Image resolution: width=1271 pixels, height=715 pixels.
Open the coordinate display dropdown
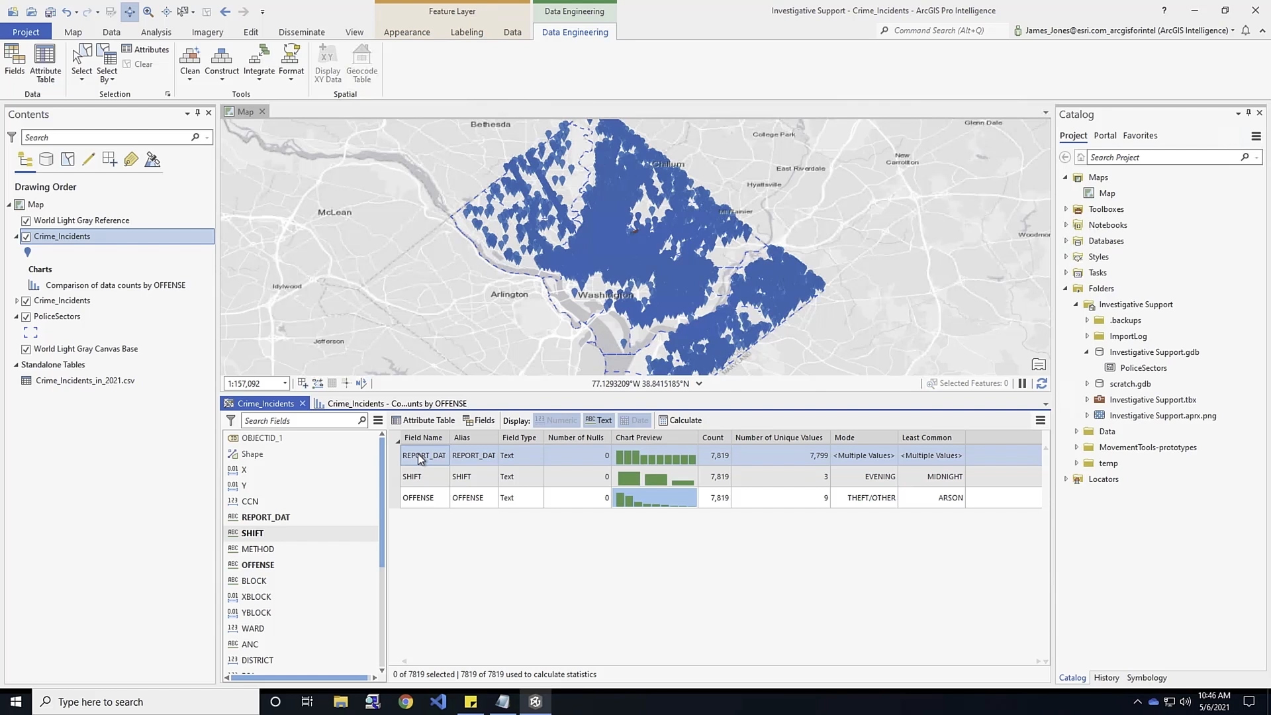coord(699,383)
